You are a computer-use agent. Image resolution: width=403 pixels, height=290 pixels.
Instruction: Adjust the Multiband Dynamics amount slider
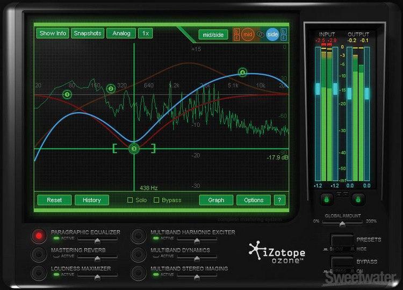(x=197, y=259)
